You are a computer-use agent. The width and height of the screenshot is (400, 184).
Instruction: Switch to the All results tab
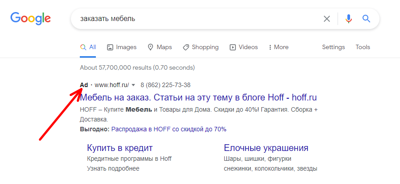click(x=88, y=47)
